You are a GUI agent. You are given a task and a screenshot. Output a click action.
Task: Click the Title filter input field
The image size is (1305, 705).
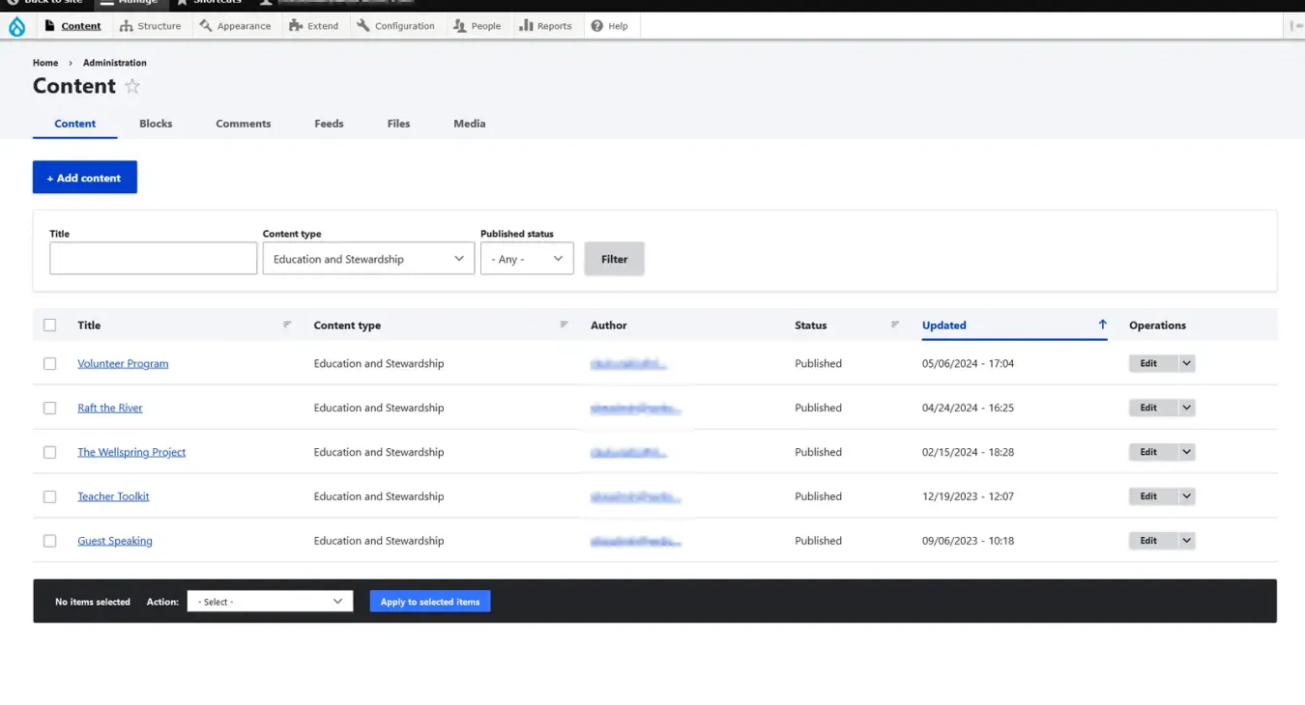(x=154, y=259)
